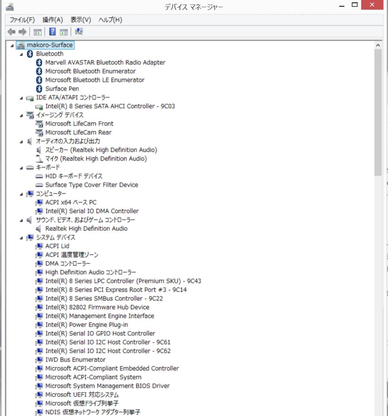Click the IWD Bus Enumerator device icon
This screenshot has height=416, width=388.
coord(39,360)
